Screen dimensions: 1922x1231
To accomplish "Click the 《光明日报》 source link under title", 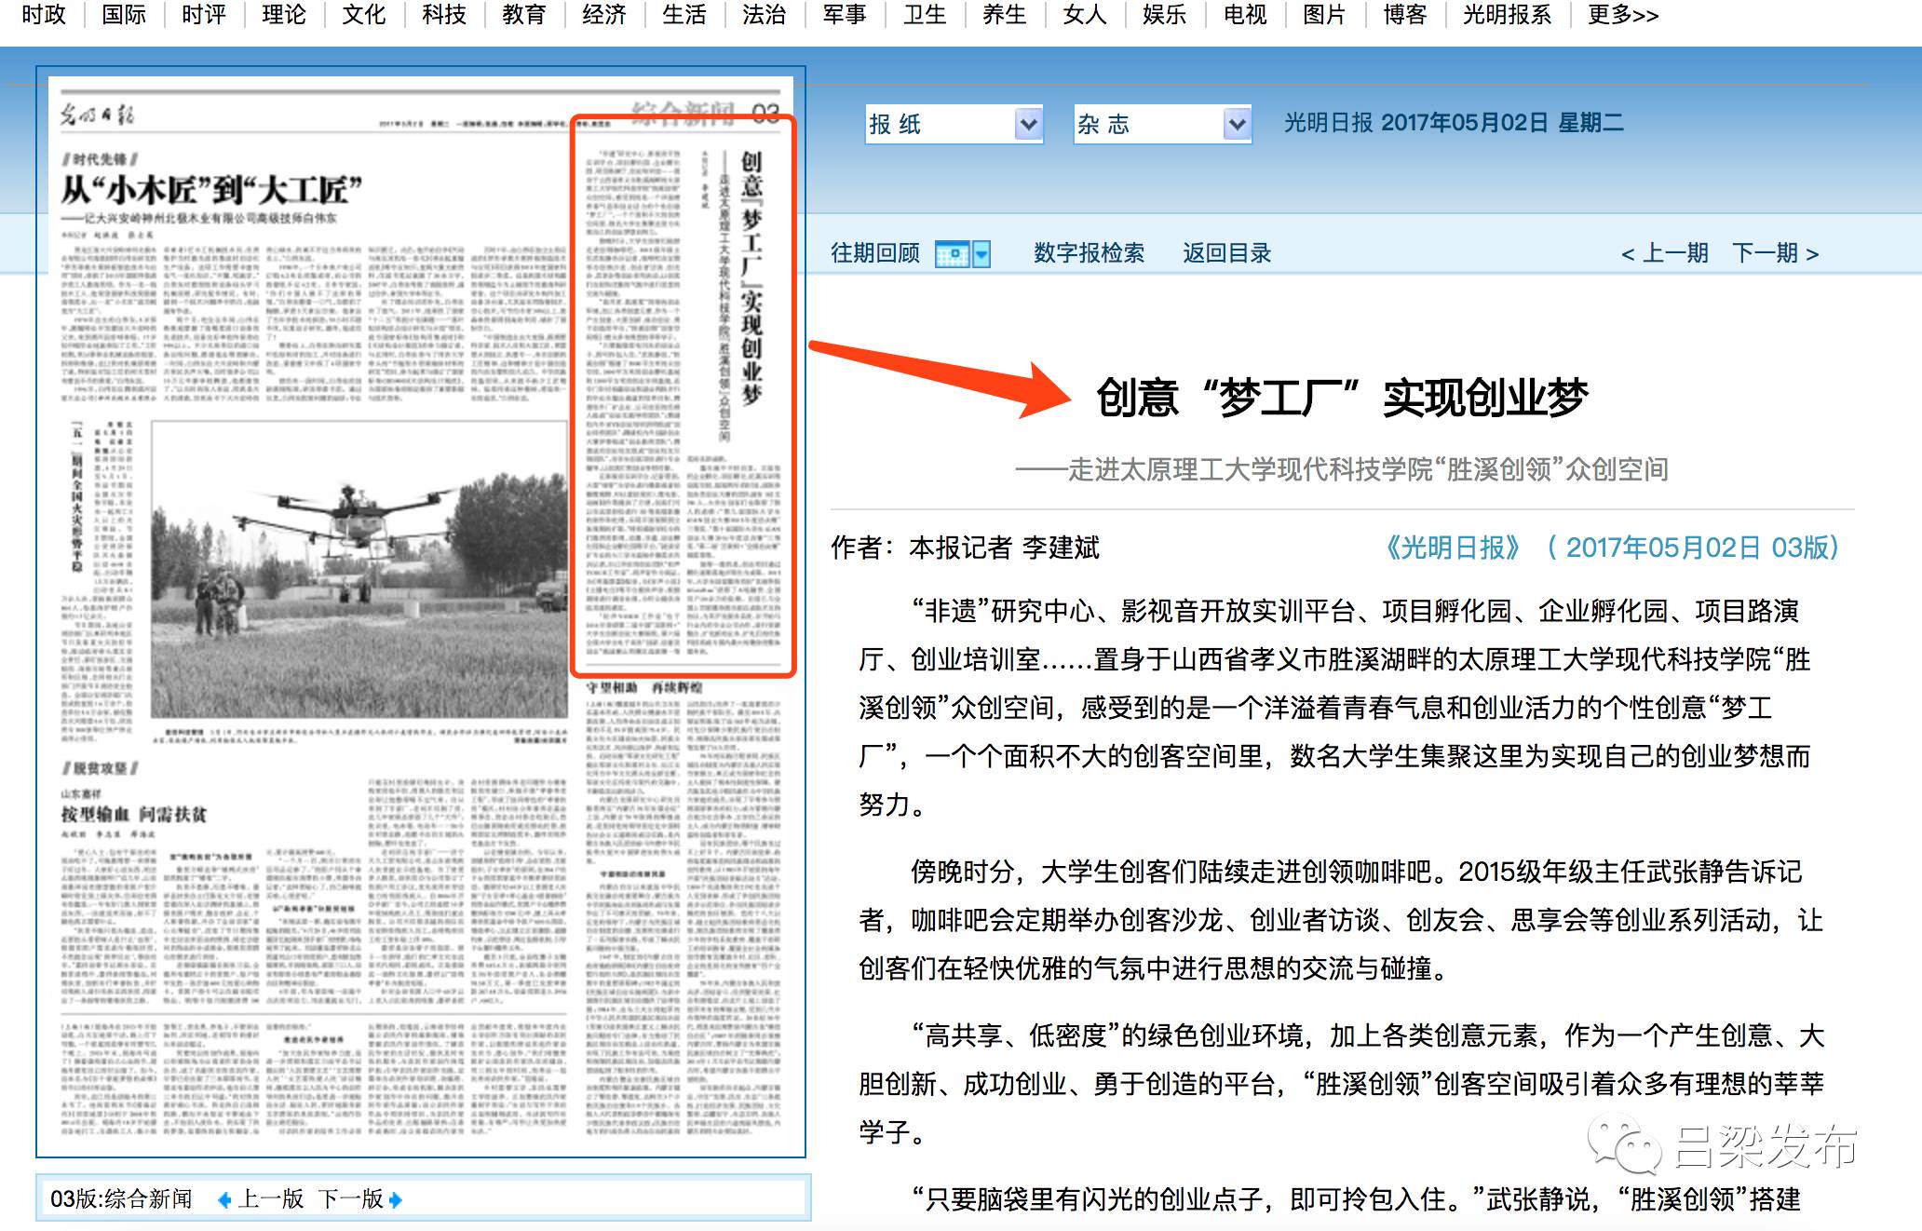I will tap(1453, 548).
